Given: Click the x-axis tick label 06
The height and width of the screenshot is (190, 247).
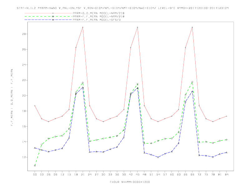Looking at the screenshot, I should click(x=49, y=174).
